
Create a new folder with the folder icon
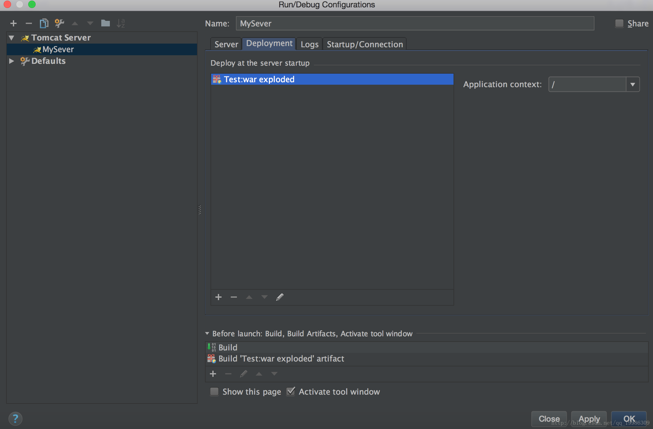pos(105,23)
